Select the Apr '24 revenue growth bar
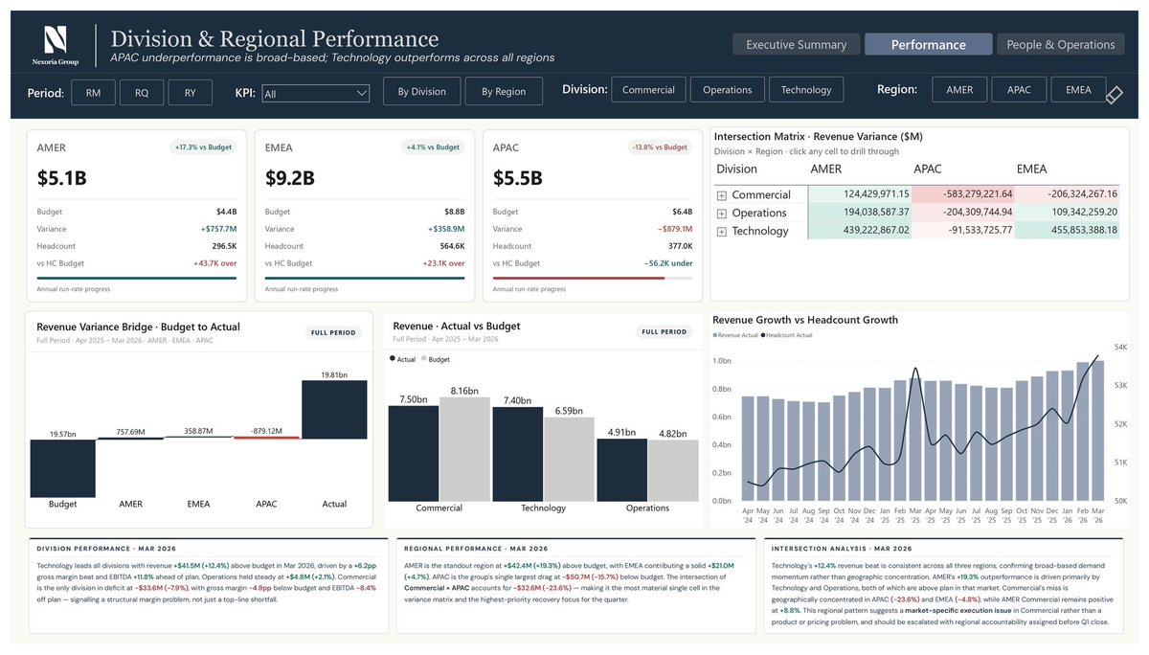 748,448
